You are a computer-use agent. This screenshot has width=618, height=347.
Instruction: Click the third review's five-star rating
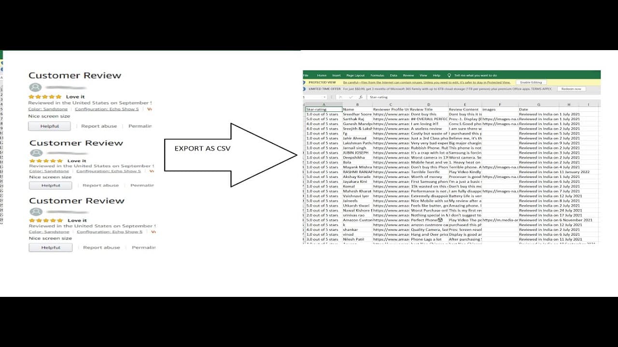tap(46, 220)
